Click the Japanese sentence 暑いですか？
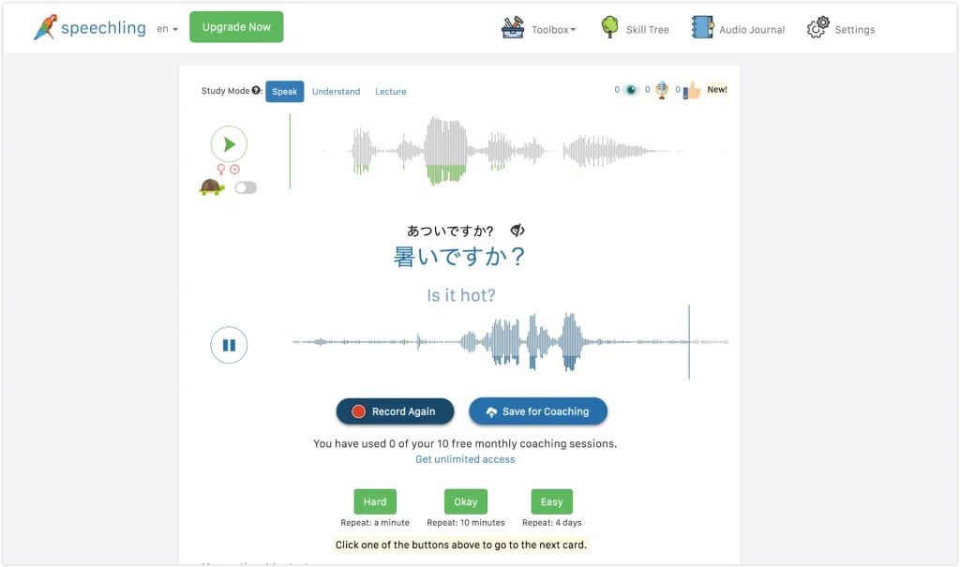The image size is (960, 567). click(459, 256)
